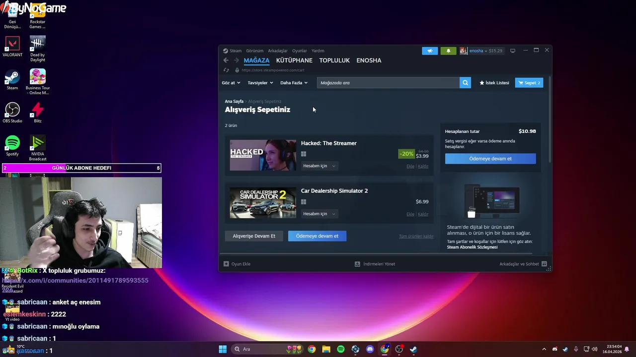Screen dimensions: 636x357
Task: Switch to the ENOSHA profile tab
Action: [369, 60]
